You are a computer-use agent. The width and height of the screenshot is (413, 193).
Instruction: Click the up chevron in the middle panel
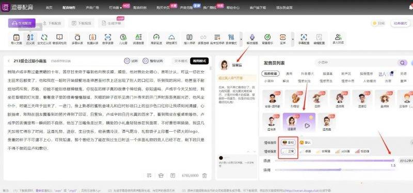point(248,151)
